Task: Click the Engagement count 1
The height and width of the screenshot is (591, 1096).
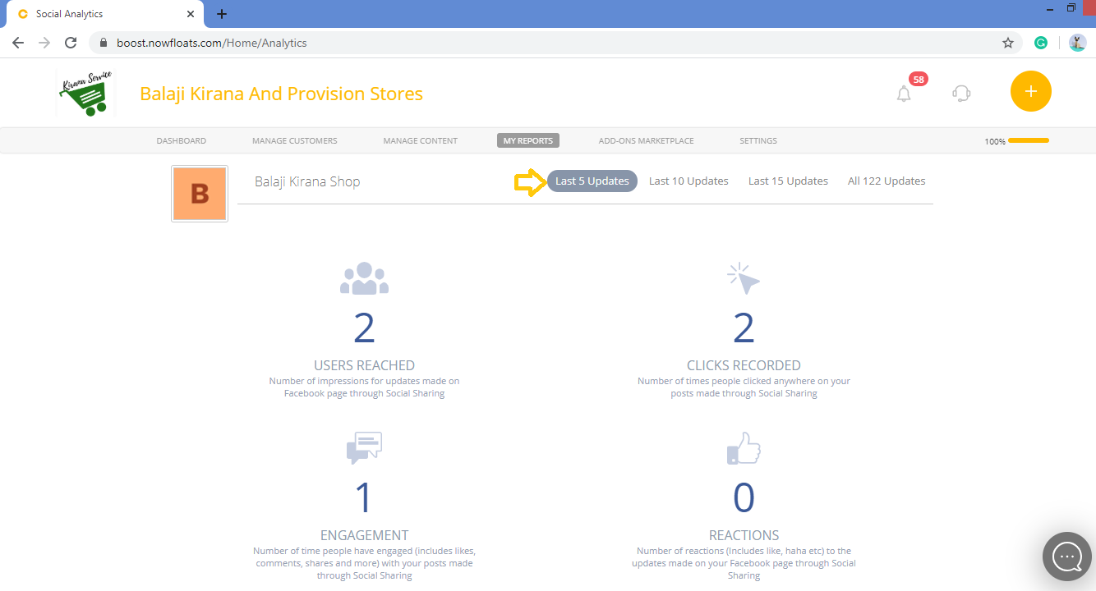Action: point(364,498)
